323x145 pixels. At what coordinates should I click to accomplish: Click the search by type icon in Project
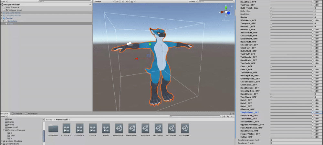(x=225, y=116)
